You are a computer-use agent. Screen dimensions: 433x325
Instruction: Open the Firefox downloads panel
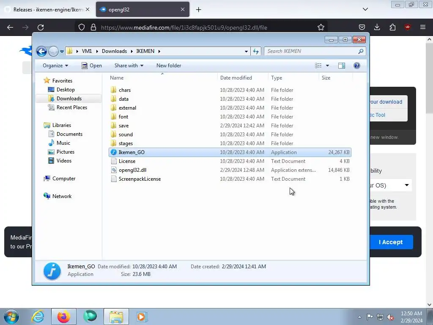pyautogui.click(x=377, y=27)
